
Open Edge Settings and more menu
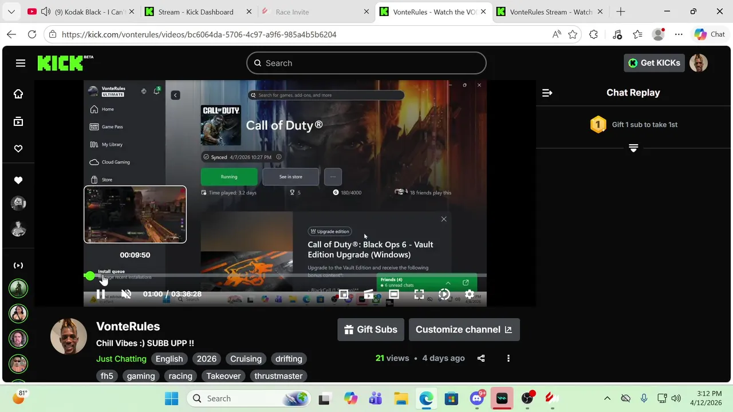679,34
